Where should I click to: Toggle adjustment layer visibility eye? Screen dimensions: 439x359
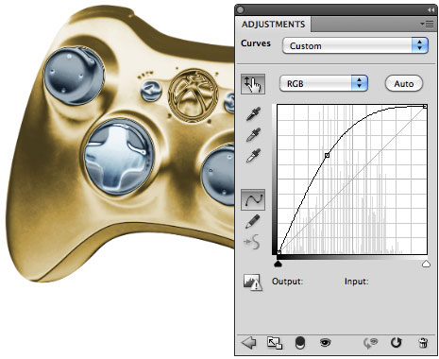tap(326, 342)
